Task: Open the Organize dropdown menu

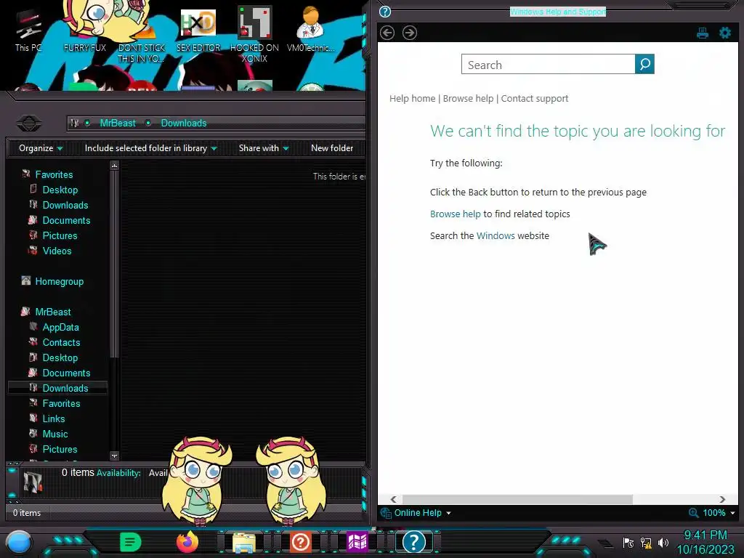Action: (x=41, y=148)
